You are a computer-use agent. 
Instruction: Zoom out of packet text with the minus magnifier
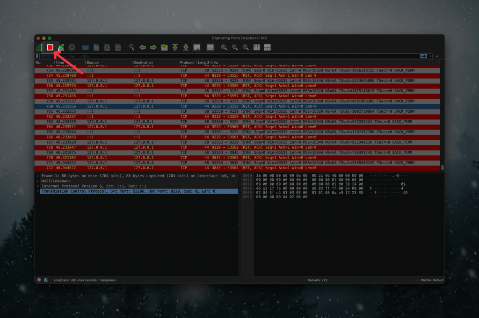[235, 47]
